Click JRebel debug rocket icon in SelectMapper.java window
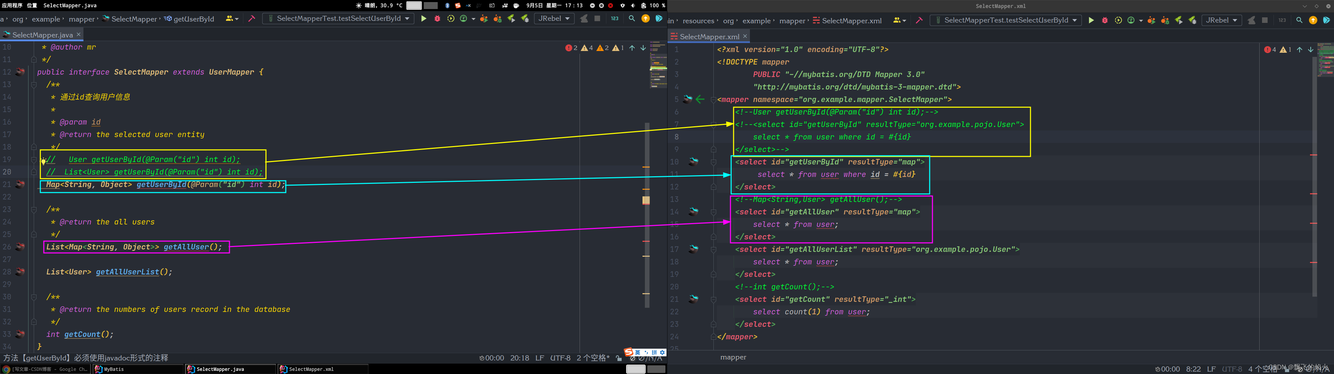The height and width of the screenshot is (374, 1334). point(525,19)
